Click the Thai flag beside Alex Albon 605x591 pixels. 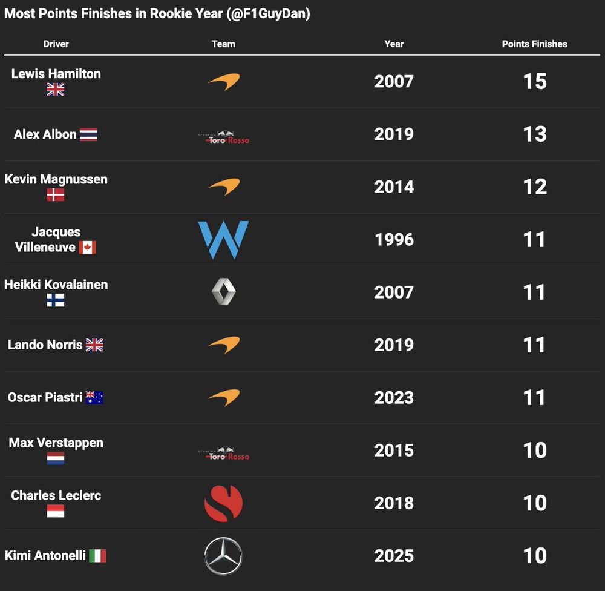tap(88, 134)
